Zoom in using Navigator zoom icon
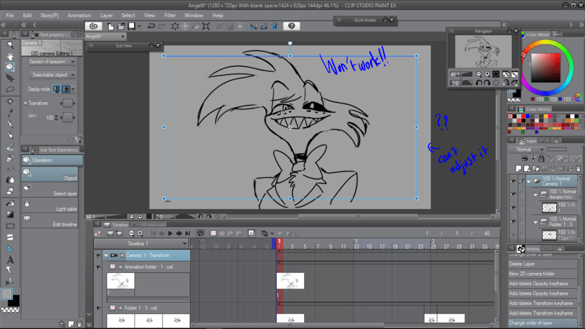This screenshot has width=585, height=329. click(487, 74)
